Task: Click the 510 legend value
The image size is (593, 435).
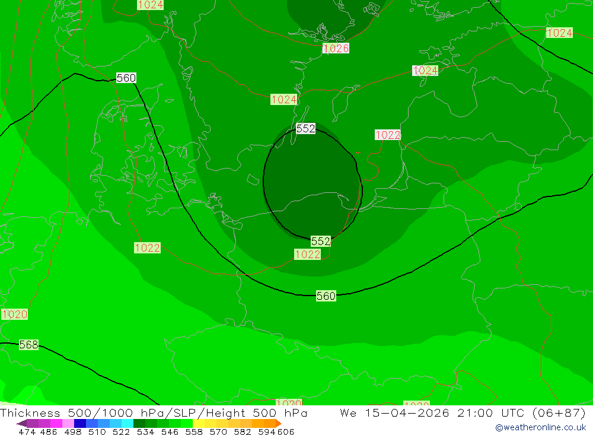Action: (x=97, y=431)
